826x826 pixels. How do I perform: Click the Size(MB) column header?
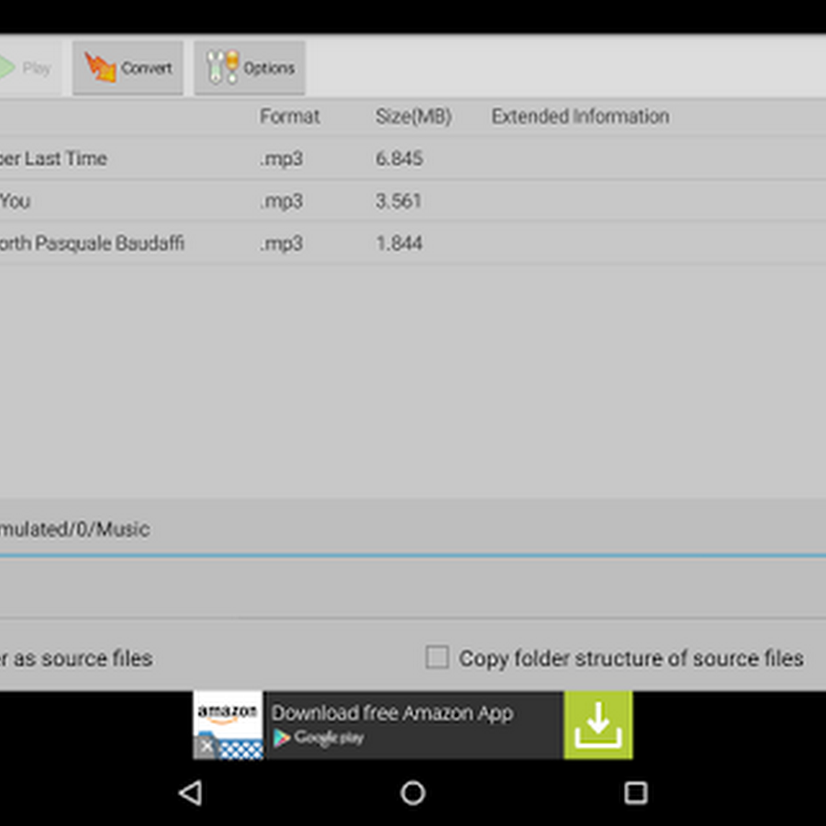[414, 117]
